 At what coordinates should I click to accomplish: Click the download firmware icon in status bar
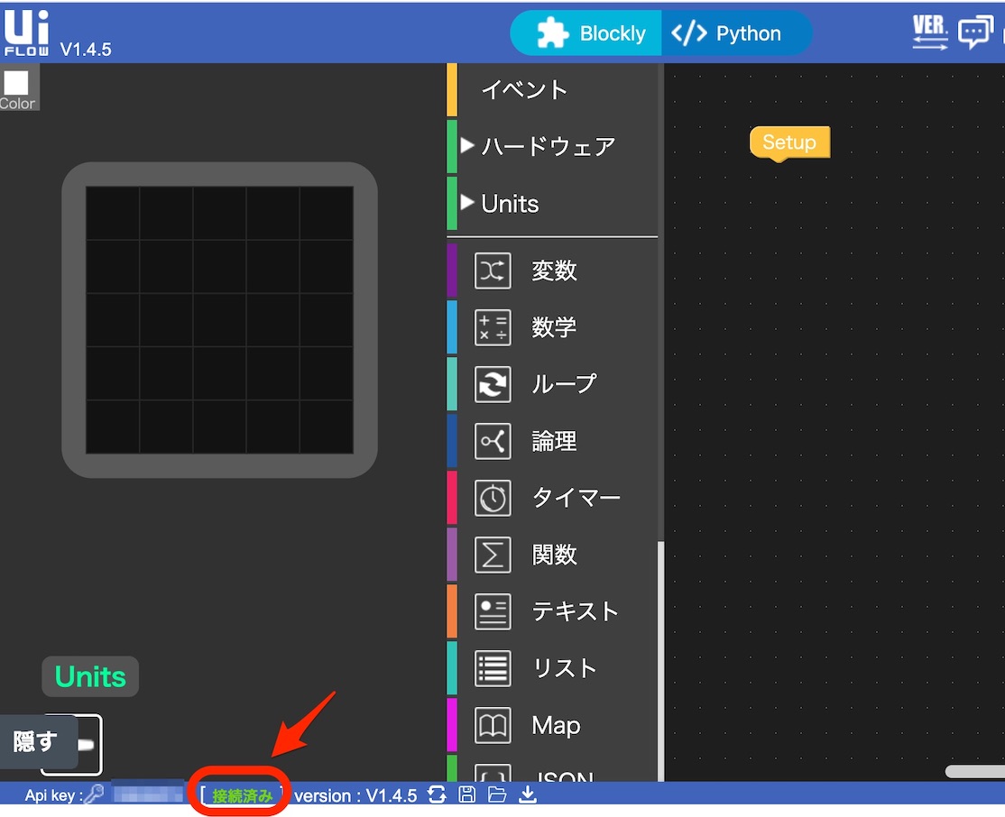click(x=527, y=794)
